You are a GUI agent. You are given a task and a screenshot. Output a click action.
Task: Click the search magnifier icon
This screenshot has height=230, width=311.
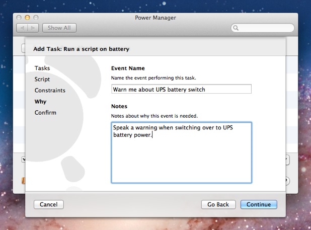tap(236, 28)
